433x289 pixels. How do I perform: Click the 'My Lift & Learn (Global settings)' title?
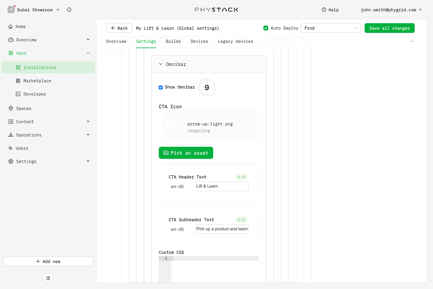point(177,28)
